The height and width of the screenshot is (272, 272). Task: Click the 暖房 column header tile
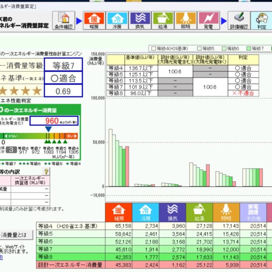119,212
